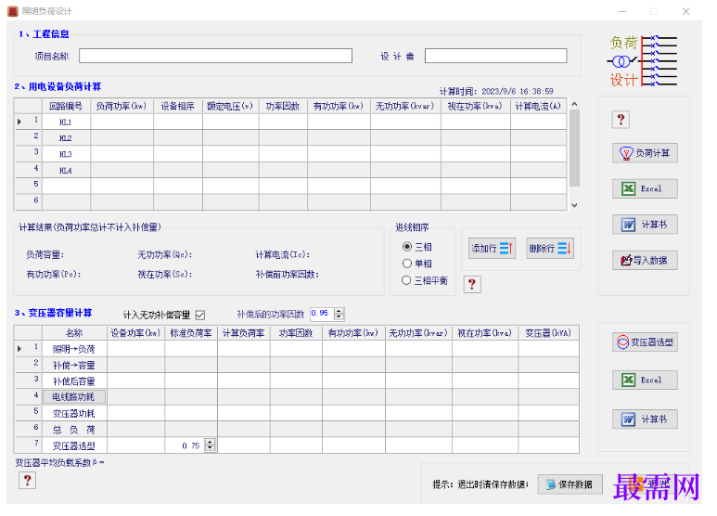Select the WL4 circuit row cell
The width and height of the screenshot is (717, 516).
66,171
